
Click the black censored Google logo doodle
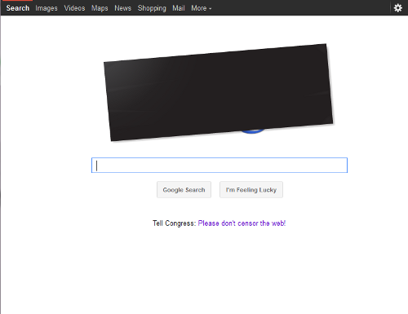coord(219,92)
